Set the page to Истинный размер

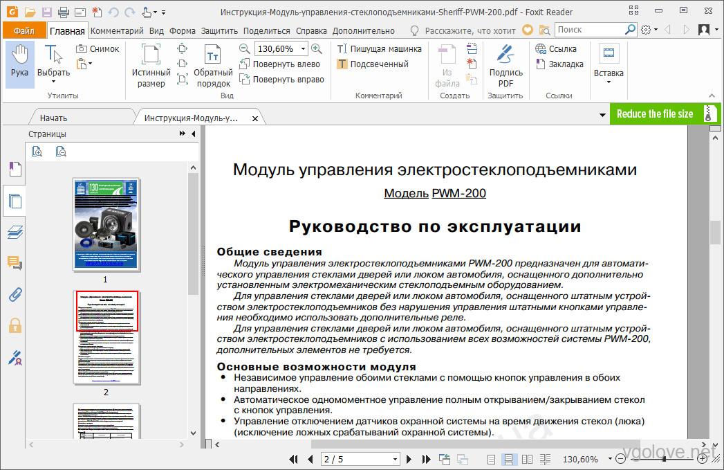click(151, 66)
